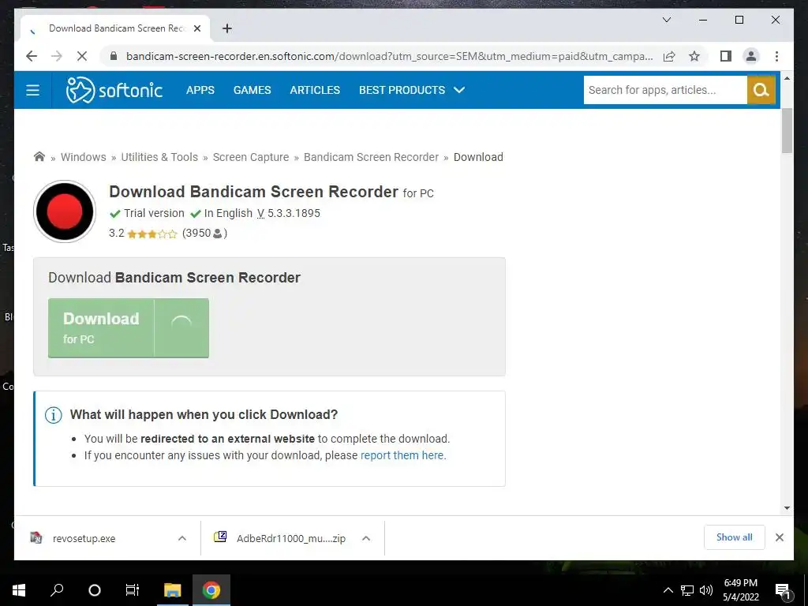Open File Explorer from taskbar
Image resolution: width=808 pixels, height=606 pixels.
[x=173, y=590]
